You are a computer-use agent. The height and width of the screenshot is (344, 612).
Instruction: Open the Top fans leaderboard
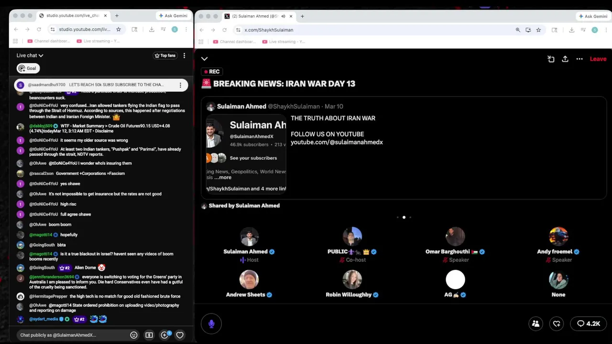pos(165,55)
